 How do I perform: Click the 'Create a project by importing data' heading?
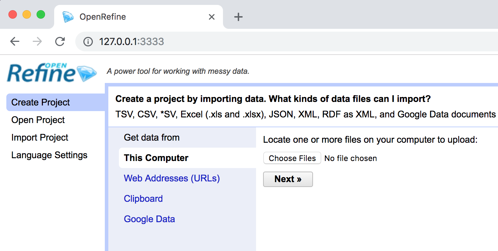(x=273, y=99)
